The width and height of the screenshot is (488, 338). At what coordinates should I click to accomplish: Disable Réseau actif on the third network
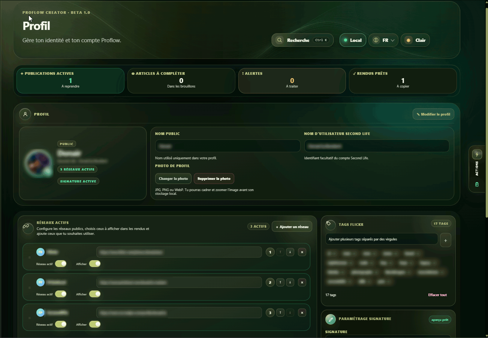click(x=61, y=324)
